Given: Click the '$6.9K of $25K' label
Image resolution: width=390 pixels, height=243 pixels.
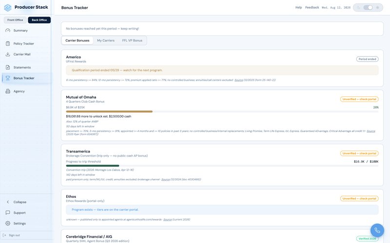Looking at the screenshot, I should (x=76, y=107).
